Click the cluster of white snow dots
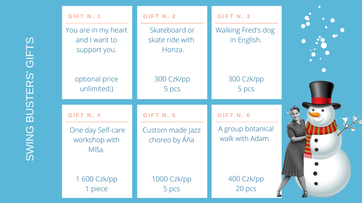The image size is (362, 203). (322, 39)
